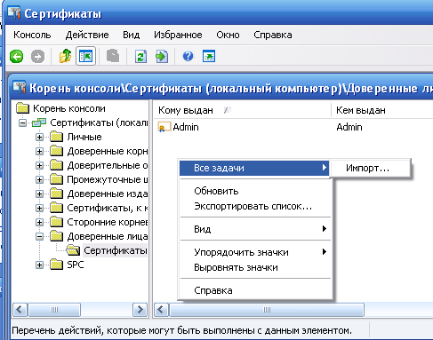The image size is (433, 340).
Task: Click tree pane scrollbar right arrow
Action: click(x=140, y=310)
